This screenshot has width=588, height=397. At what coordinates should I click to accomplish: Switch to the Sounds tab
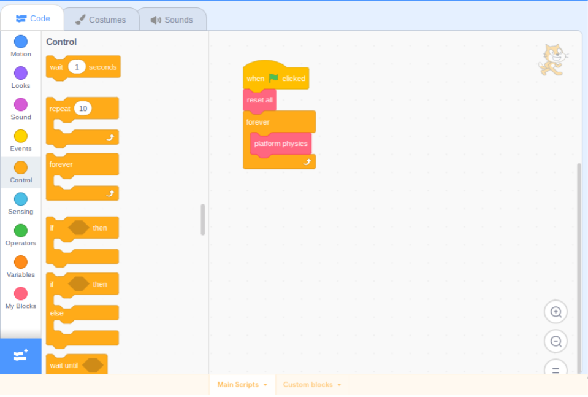(174, 18)
